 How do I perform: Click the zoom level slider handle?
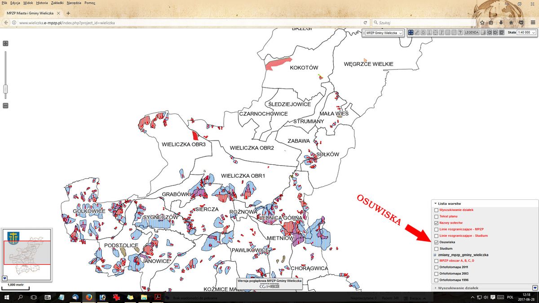(x=5, y=88)
